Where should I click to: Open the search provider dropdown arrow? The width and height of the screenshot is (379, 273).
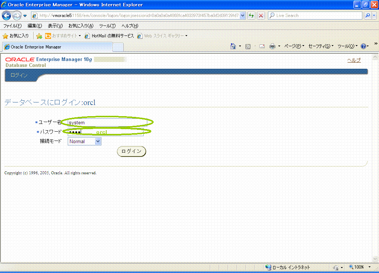pos(374,16)
